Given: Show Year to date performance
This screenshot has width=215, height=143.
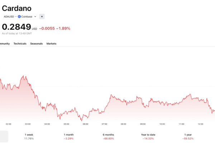Looking at the screenshot, I should click(x=148, y=136).
